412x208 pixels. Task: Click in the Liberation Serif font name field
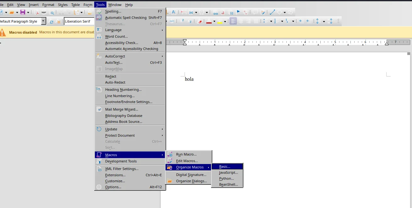79,21
